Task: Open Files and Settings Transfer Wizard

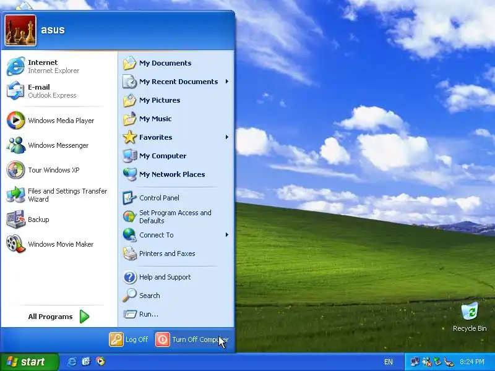Action: point(59,195)
